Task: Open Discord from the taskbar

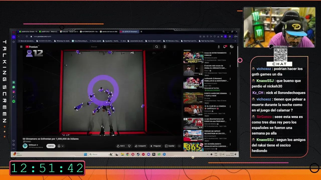Action: tap(148, 154)
